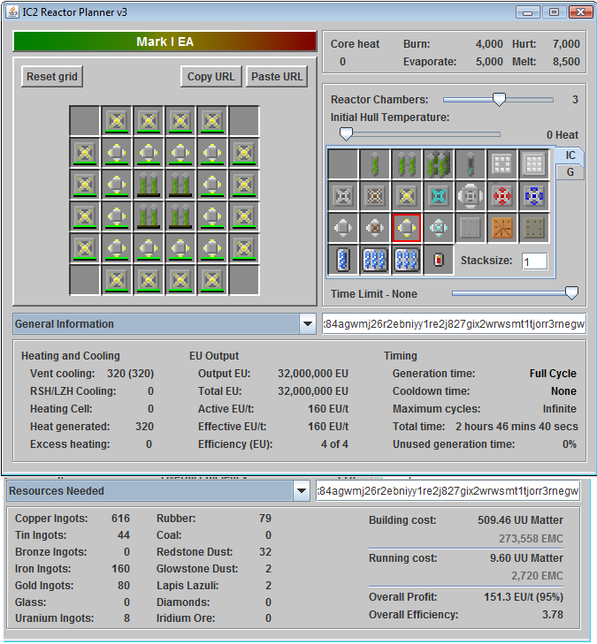The width and height of the screenshot is (597, 644).
Task: Choose the red RSH condensator icon
Action: 502,195
